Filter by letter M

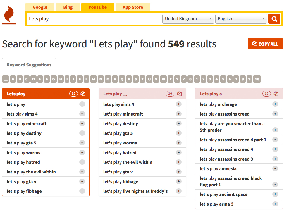click(x=94, y=79)
